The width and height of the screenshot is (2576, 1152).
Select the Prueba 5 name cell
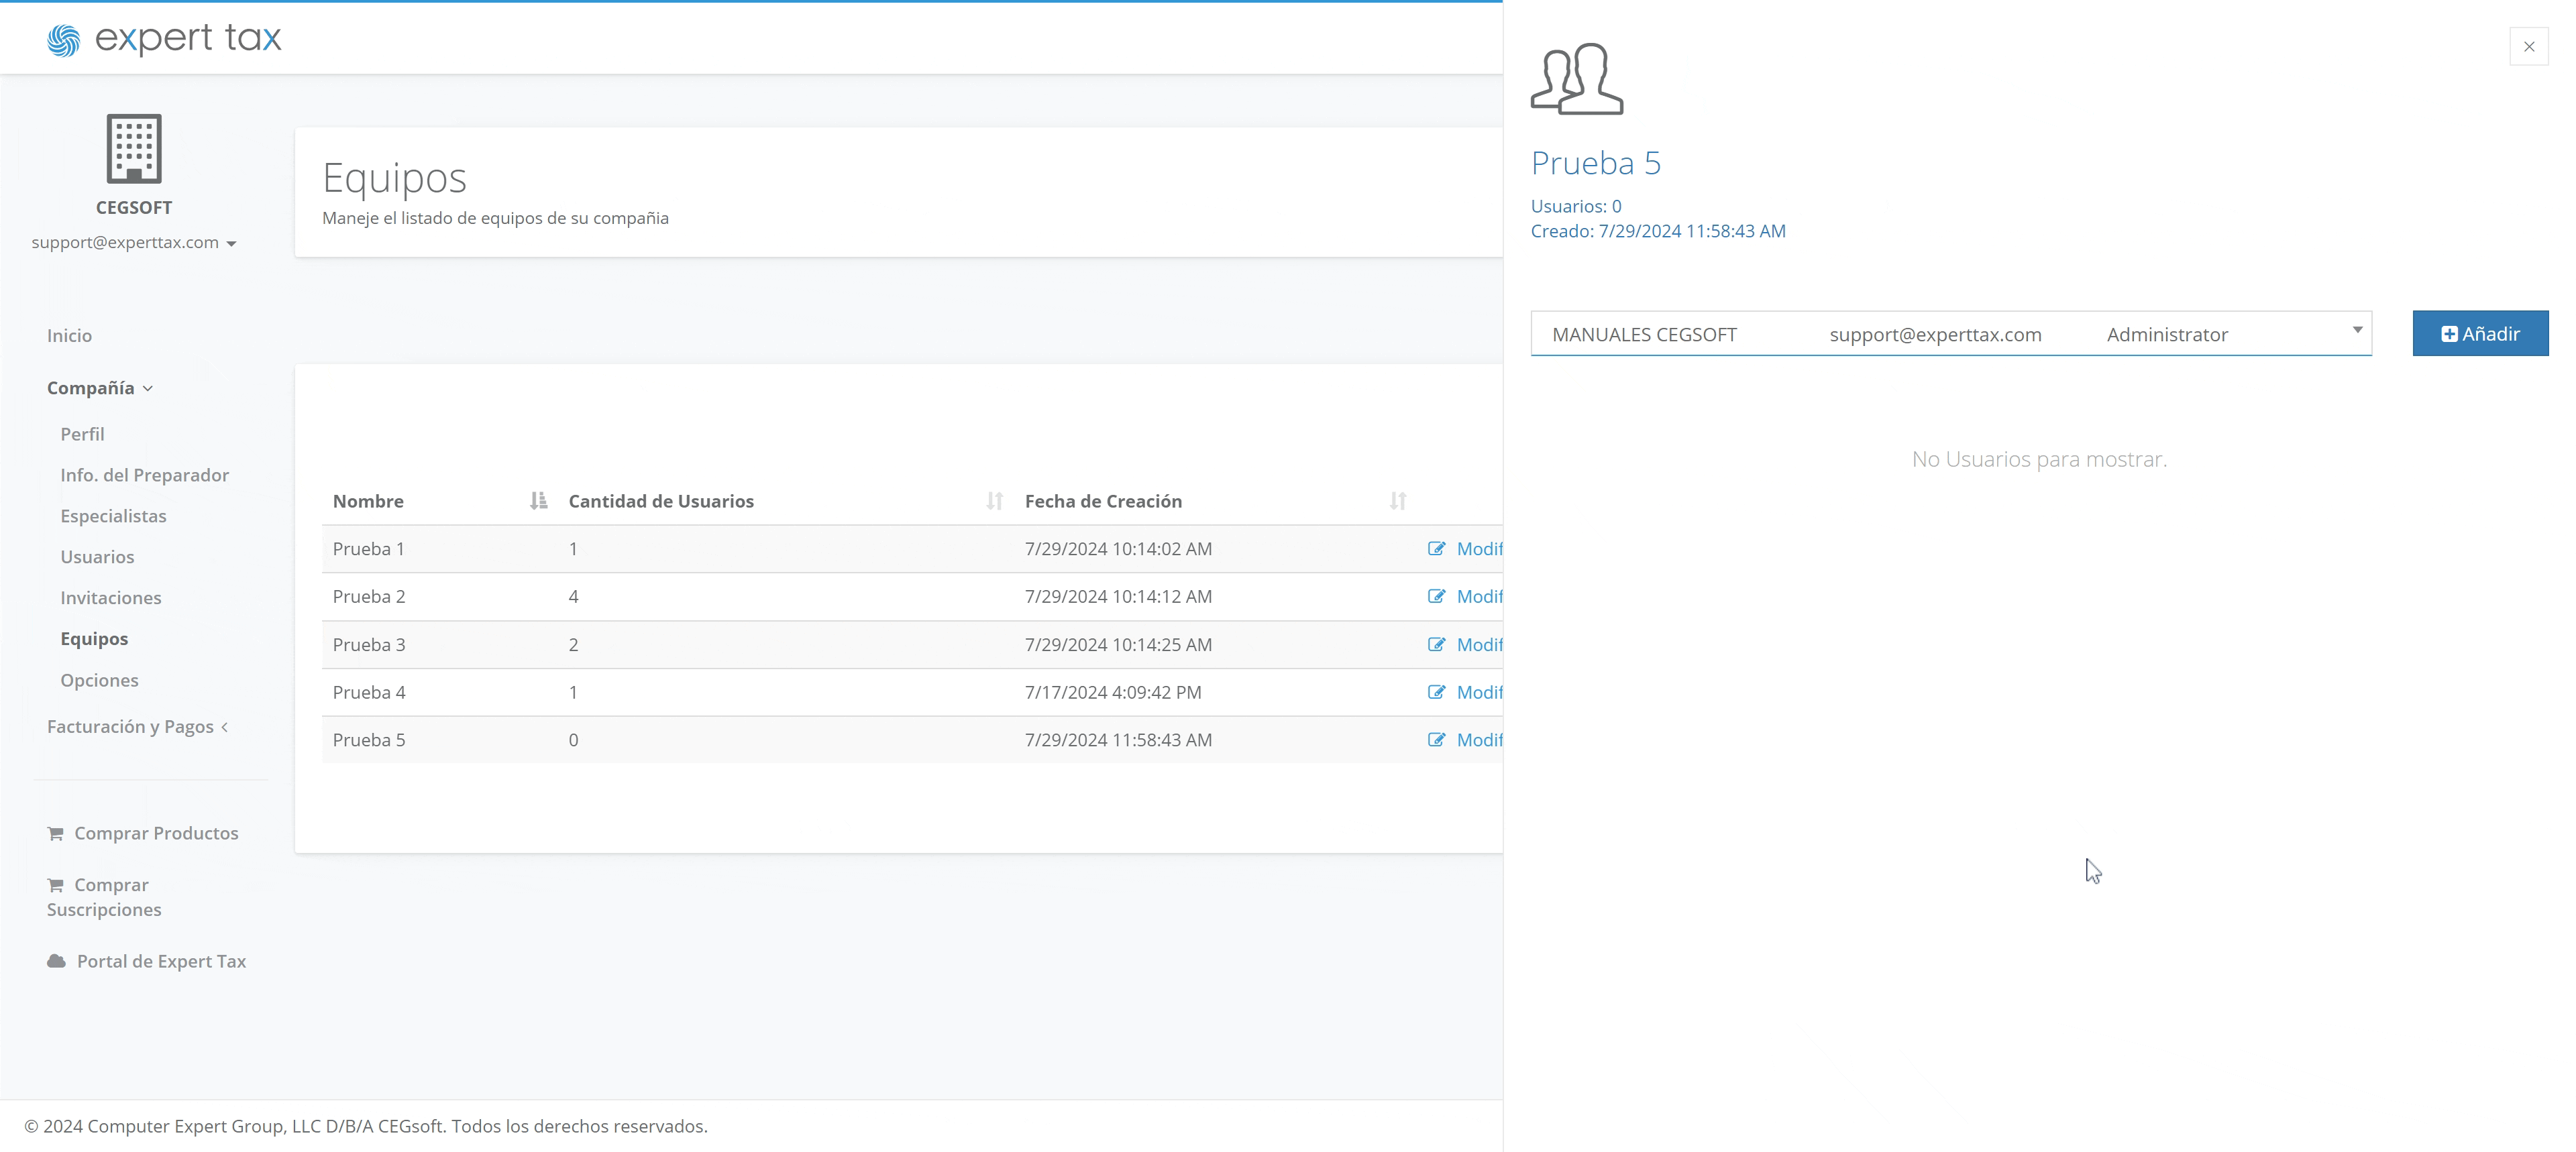(x=369, y=740)
